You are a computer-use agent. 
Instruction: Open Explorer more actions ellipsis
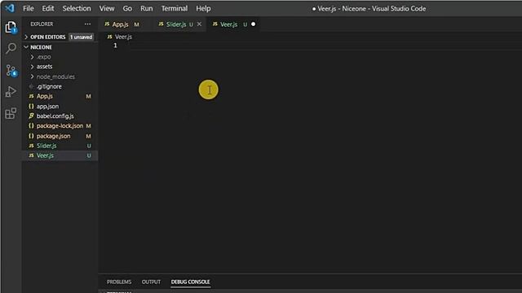(87, 24)
